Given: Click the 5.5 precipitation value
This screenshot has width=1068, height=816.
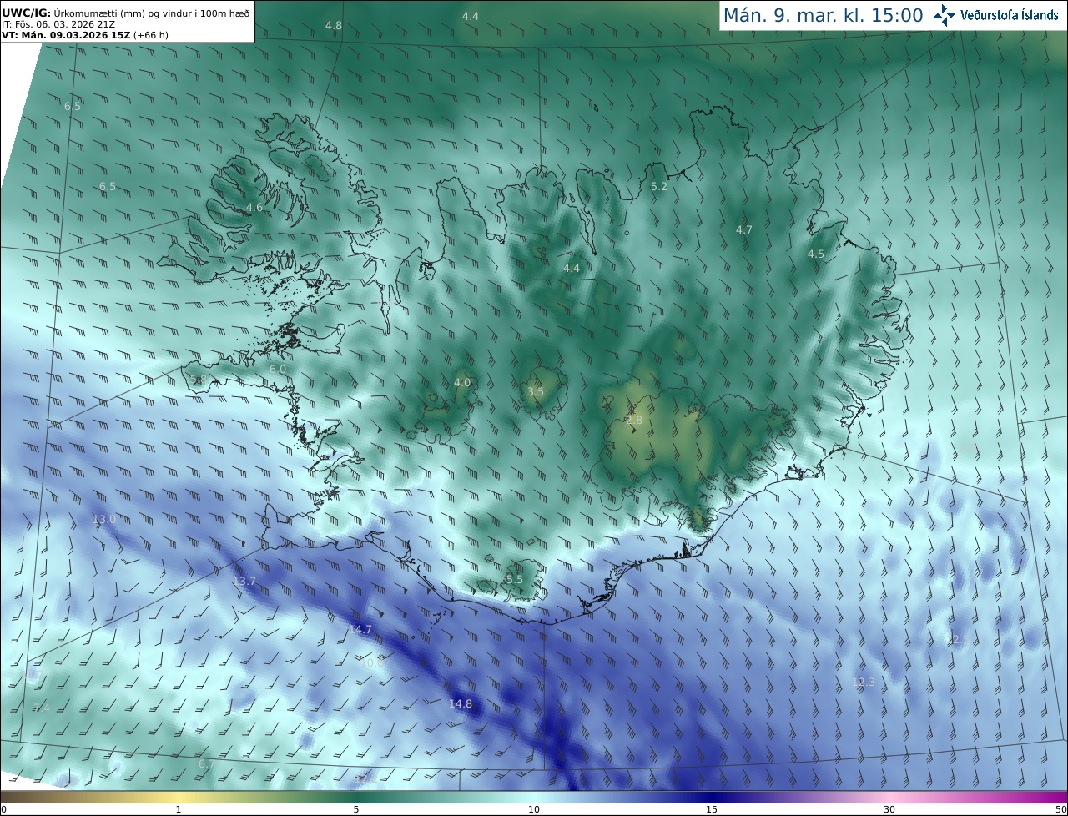Looking at the screenshot, I should click(515, 579).
